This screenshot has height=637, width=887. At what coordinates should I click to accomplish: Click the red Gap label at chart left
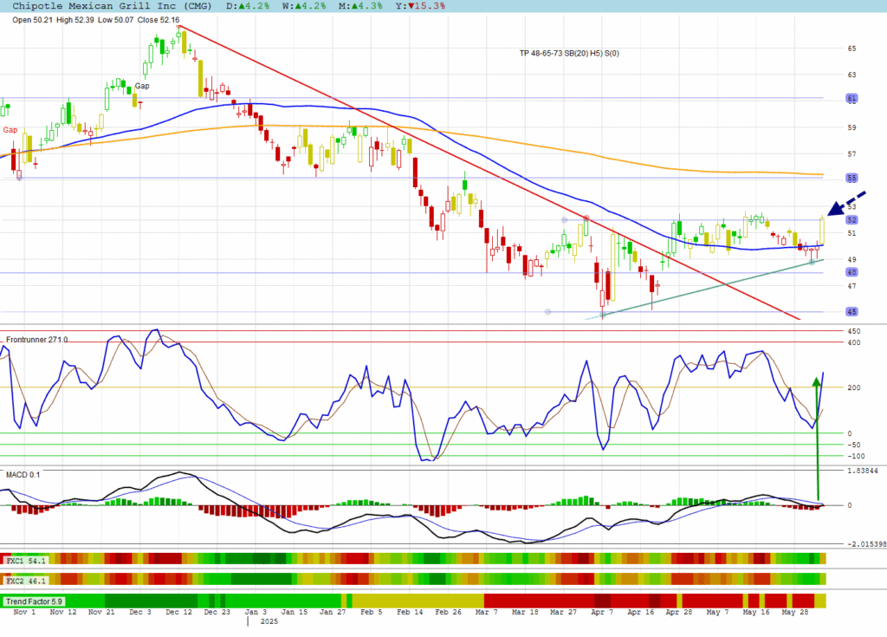point(10,130)
